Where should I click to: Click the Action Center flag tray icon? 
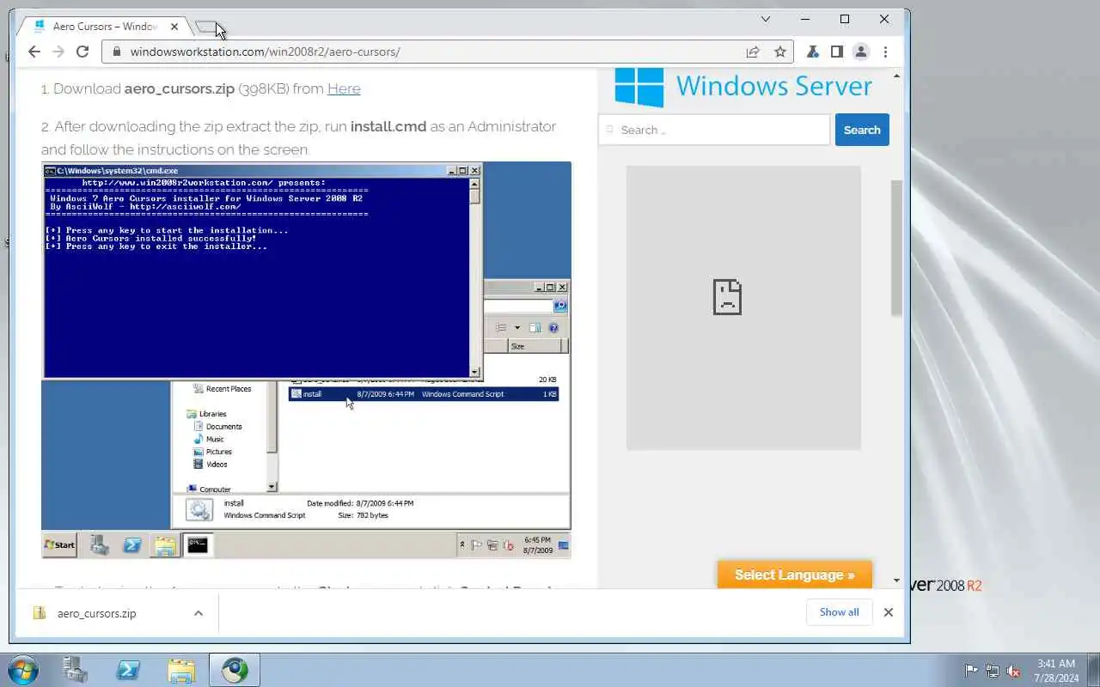click(971, 671)
